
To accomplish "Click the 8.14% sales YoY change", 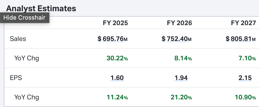I will pos(183,58).
